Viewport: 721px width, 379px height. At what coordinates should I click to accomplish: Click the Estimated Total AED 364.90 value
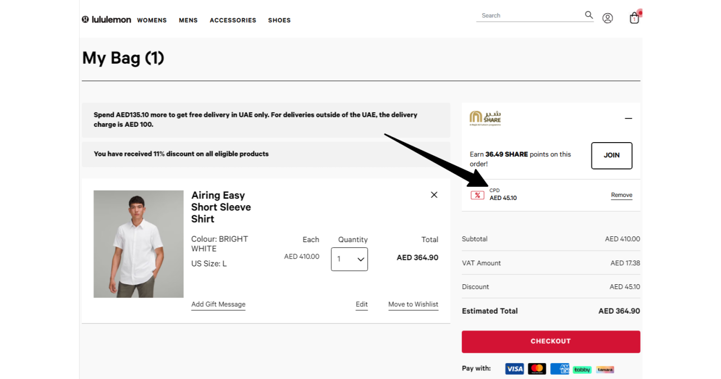click(619, 311)
